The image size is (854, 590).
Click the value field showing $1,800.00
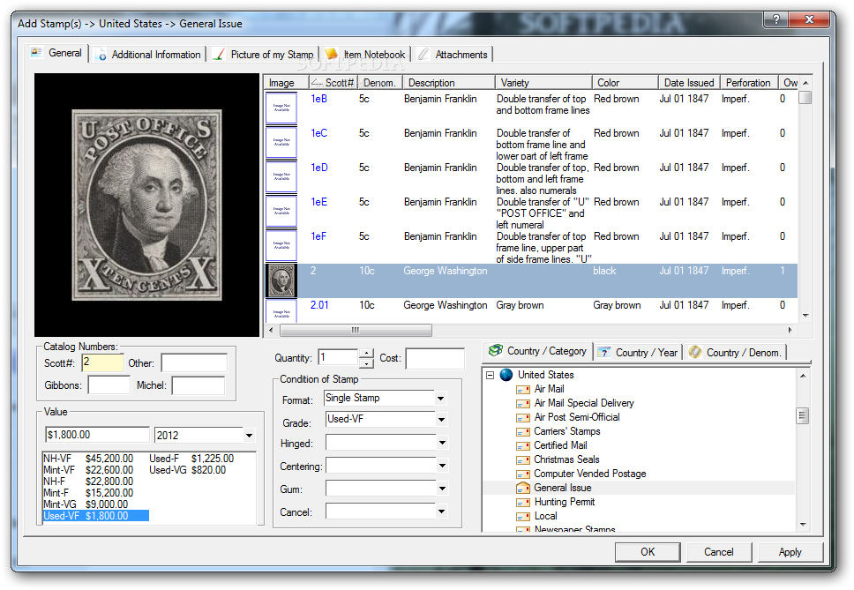97,435
